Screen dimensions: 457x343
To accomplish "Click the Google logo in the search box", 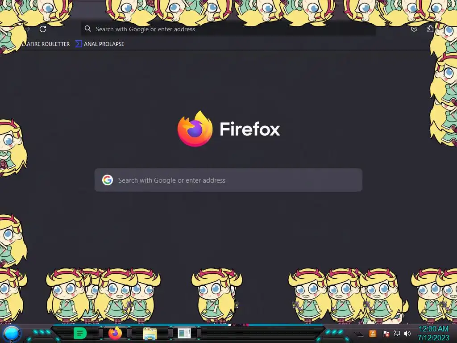I will click(x=108, y=180).
